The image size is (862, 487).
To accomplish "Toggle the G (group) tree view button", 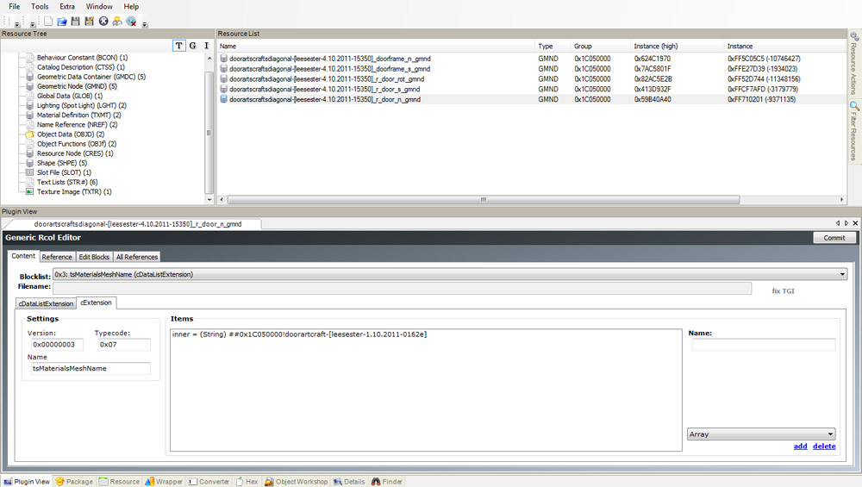I will 192,46.
